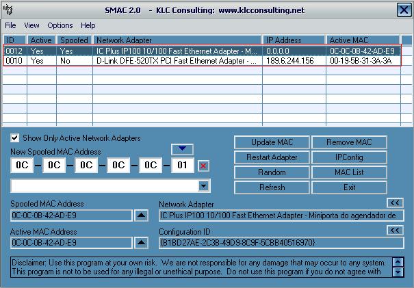
Task: Select IC Plus IP100 adapter row
Action: click(203, 51)
